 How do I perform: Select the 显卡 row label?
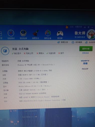tap(5, 86)
